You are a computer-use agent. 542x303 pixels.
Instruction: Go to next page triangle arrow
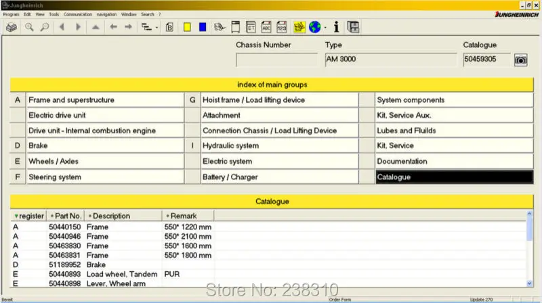tap(78, 27)
